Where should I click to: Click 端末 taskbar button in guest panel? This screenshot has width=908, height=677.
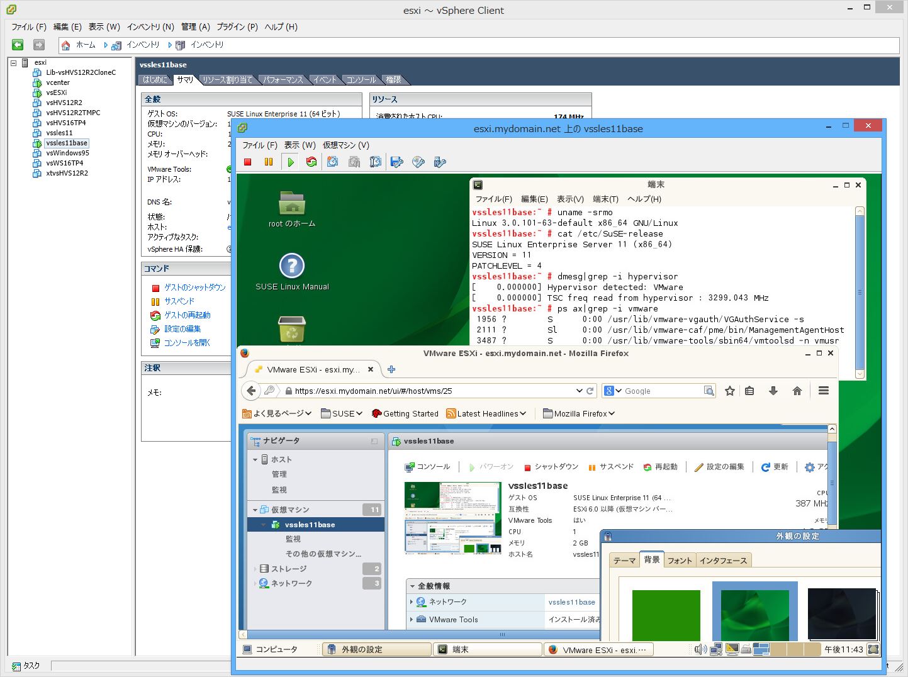pos(488,649)
